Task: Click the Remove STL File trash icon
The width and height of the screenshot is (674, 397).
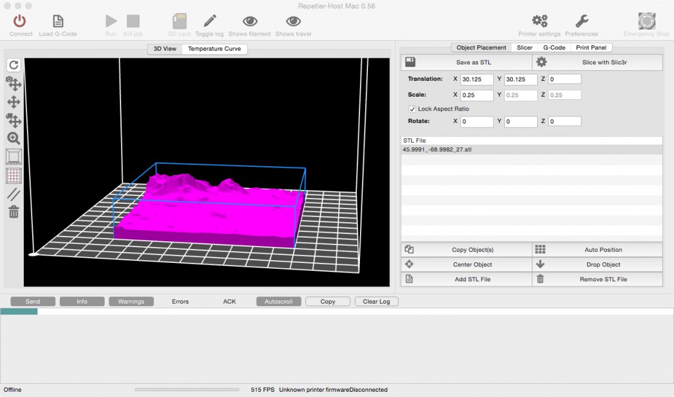Action: 540,279
